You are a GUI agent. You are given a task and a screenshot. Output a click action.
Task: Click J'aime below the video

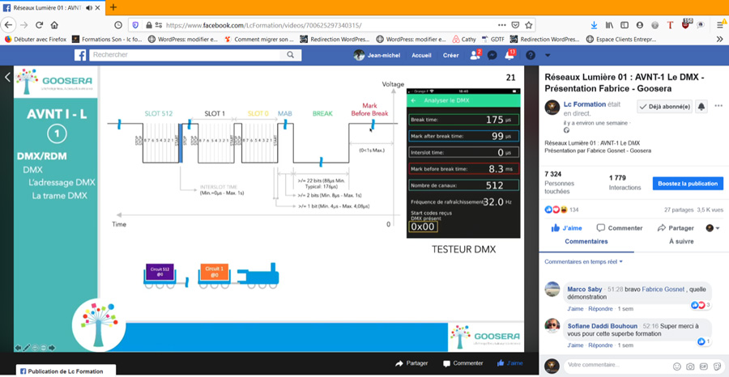click(x=510, y=363)
